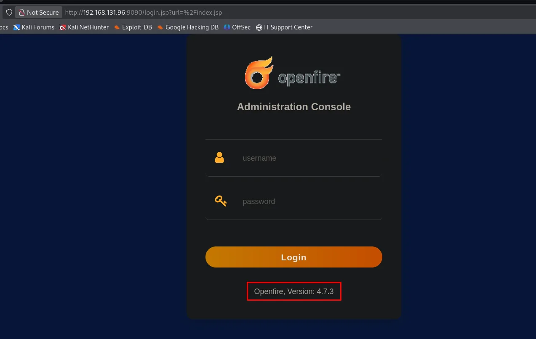This screenshot has width=536, height=339.
Task: Click the browser URL address text
Action: pyautogui.click(x=144, y=13)
